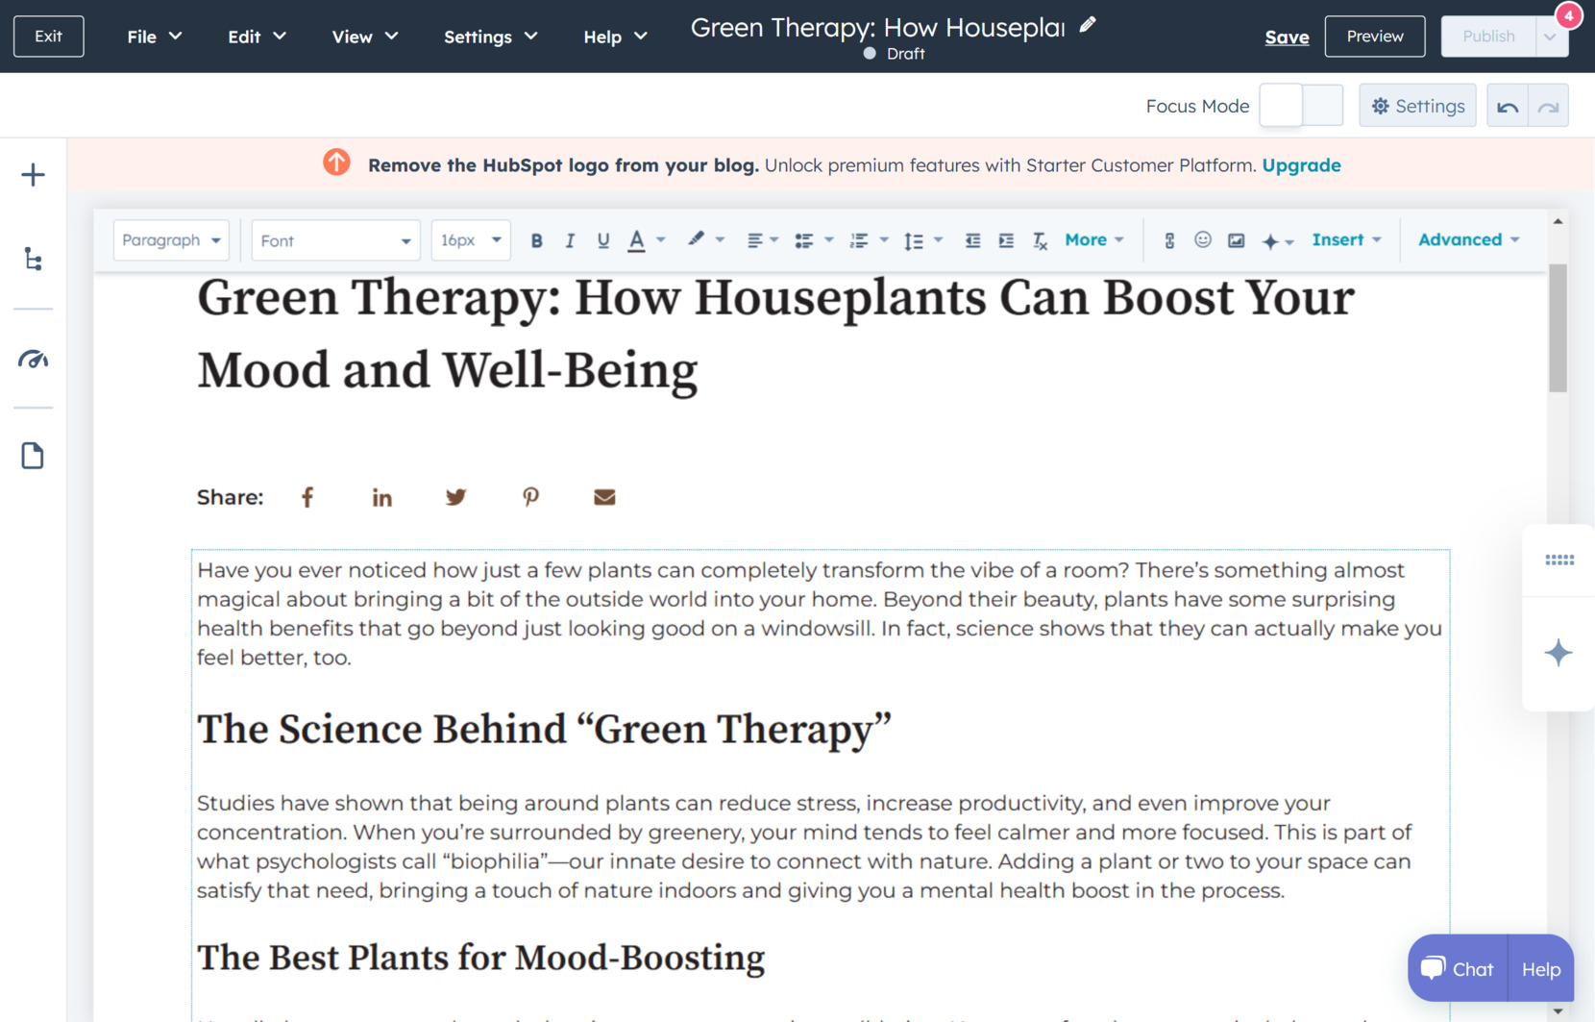The image size is (1595, 1022).
Task: Open the Edit menu
Action: 255,37
